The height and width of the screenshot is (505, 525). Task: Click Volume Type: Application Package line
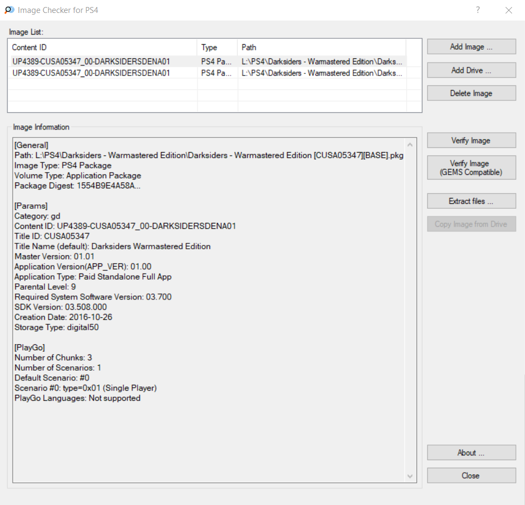(x=78, y=175)
